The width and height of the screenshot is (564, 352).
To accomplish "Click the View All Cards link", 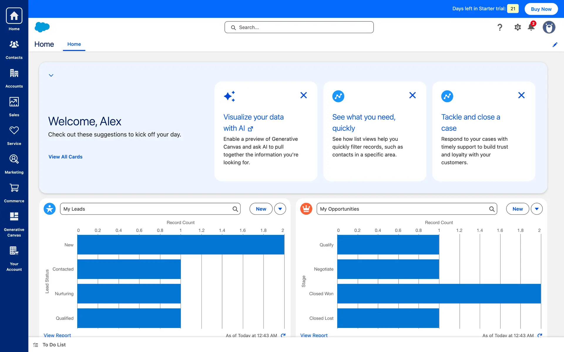I will tap(65, 157).
